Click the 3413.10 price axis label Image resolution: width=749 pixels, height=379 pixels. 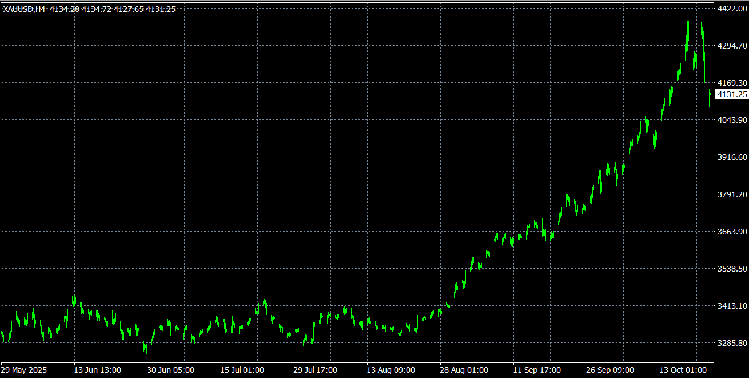pos(732,306)
